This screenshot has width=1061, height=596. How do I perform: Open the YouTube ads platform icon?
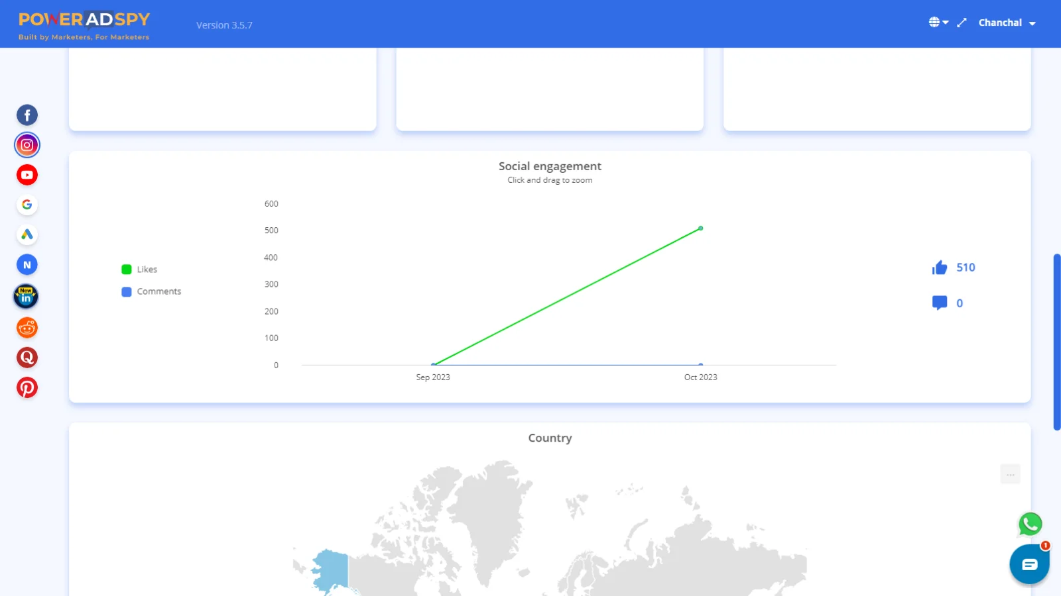(27, 175)
